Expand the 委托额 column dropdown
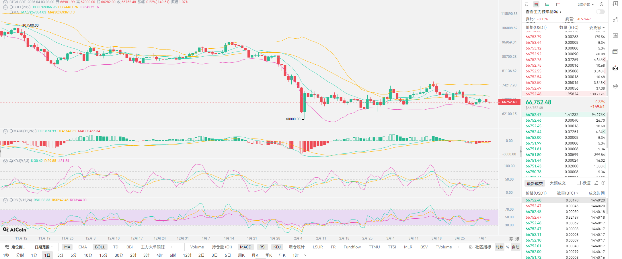622x259 pixels. pos(597,27)
